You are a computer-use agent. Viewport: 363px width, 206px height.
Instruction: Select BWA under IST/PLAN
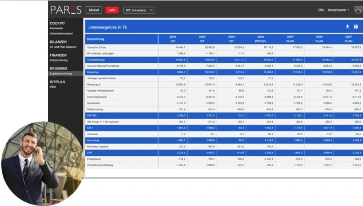pos(53,87)
